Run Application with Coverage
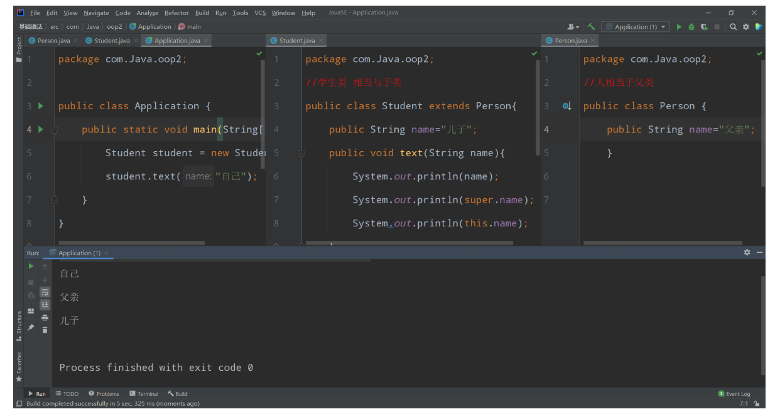 tap(704, 27)
